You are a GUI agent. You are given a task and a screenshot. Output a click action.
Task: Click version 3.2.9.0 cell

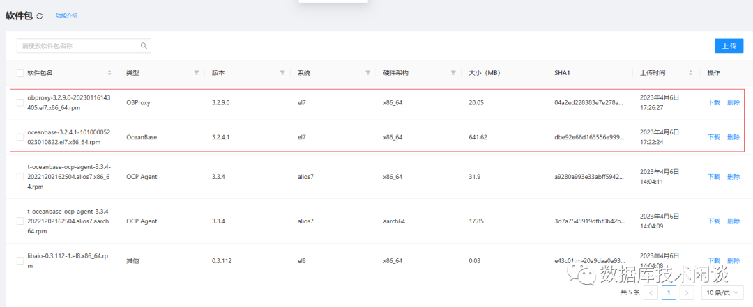[x=221, y=102]
